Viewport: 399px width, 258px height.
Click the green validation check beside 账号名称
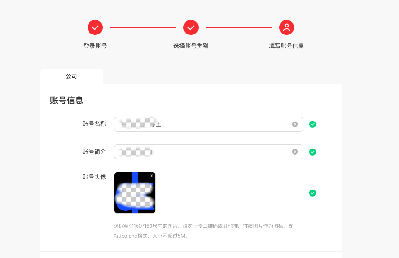312,124
